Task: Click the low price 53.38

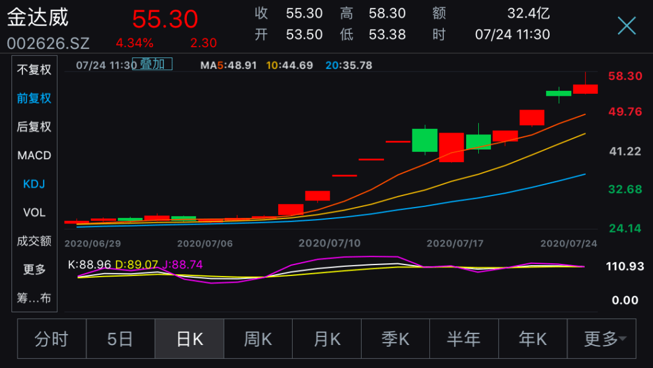Action: [388, 34]
